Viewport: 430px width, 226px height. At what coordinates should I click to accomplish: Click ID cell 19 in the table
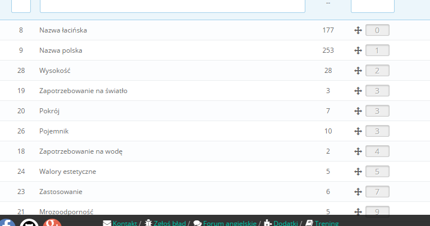21,91
